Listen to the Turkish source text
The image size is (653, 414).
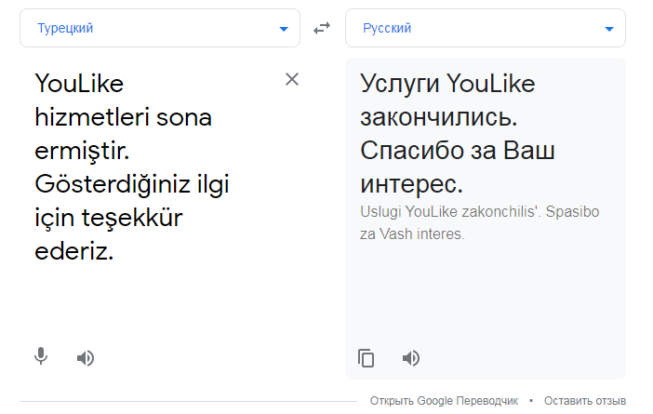tap(86, 357)
